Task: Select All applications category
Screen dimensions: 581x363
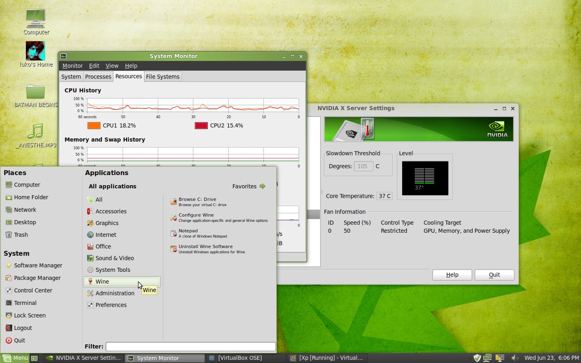Action: click(122, 200)
